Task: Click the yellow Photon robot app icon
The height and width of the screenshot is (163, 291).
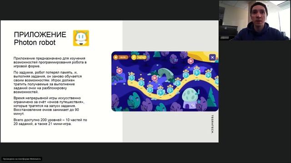Action: 81,38
